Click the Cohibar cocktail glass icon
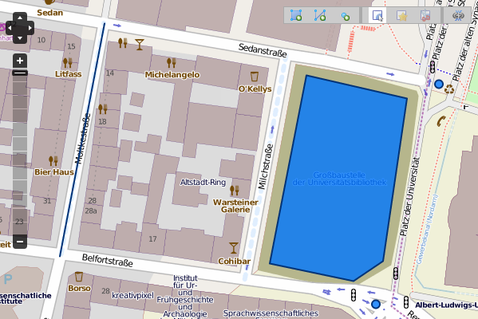This screenshot has height=319, width=478. click(234, 248)
